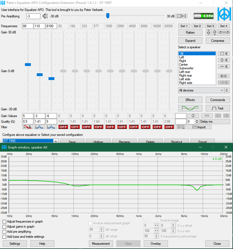Toggle the green ON power switch

[204, 16]
